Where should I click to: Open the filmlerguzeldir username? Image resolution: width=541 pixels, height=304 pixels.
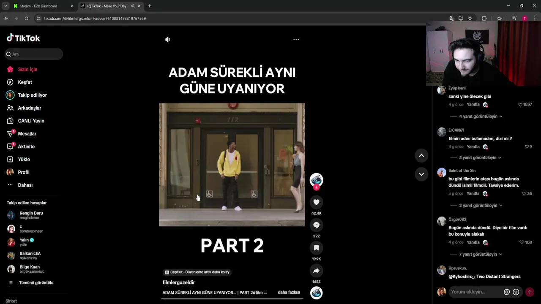pos(179,282)
